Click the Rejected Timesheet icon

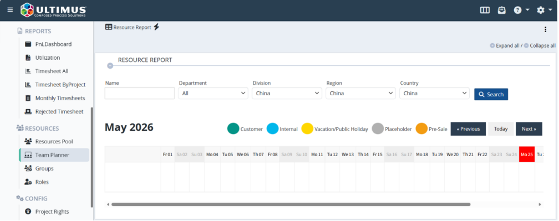(28, 112)
